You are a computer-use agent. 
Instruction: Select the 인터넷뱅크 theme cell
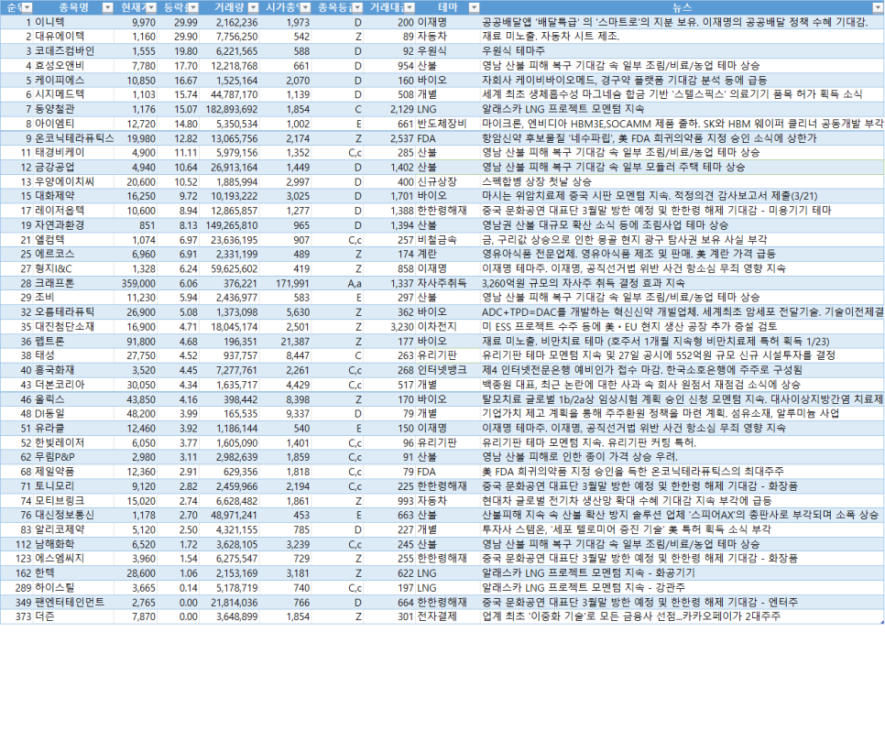point(447,370)
